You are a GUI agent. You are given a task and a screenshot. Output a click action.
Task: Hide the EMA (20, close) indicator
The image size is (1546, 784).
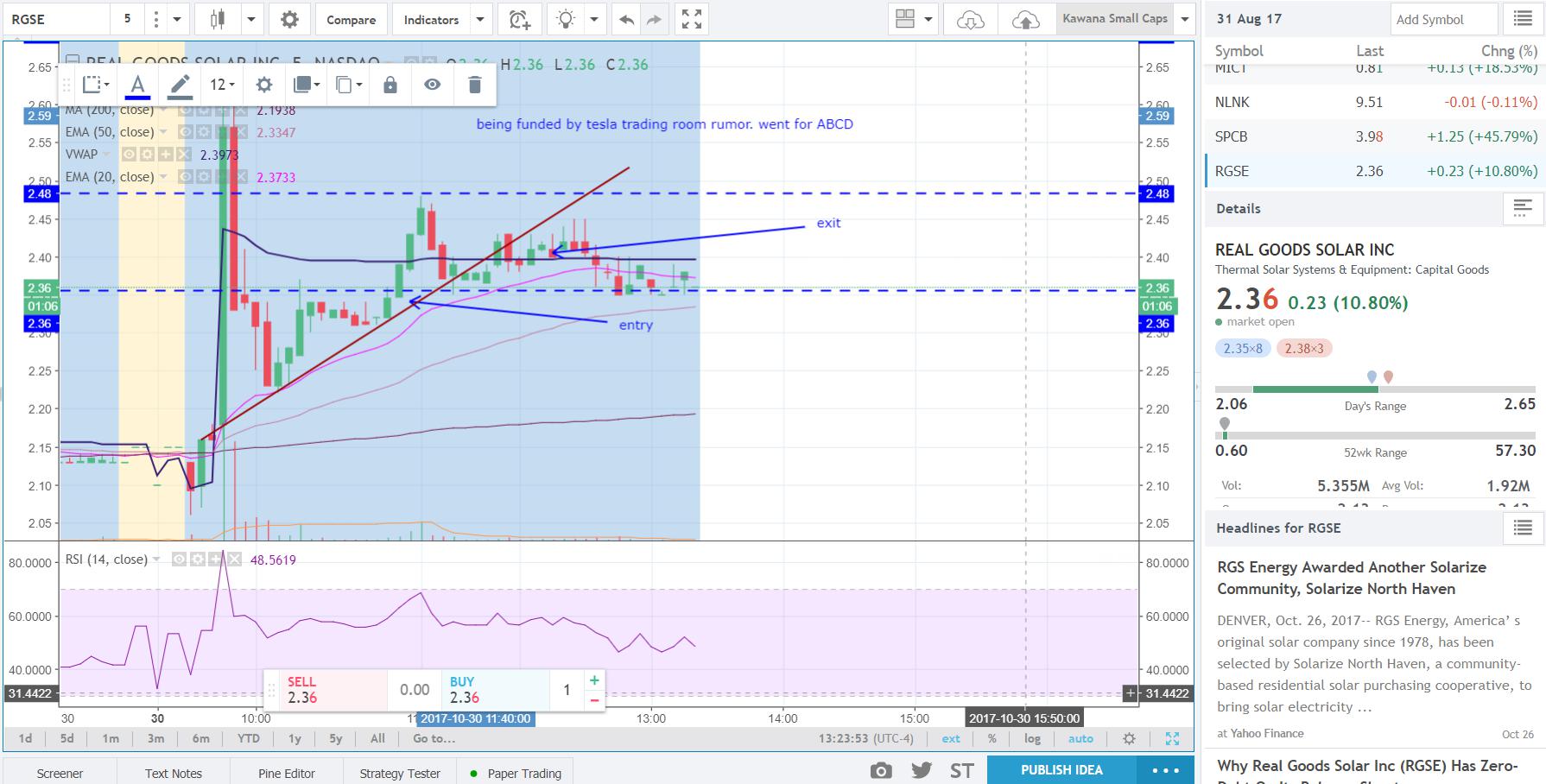click(185, 177)
